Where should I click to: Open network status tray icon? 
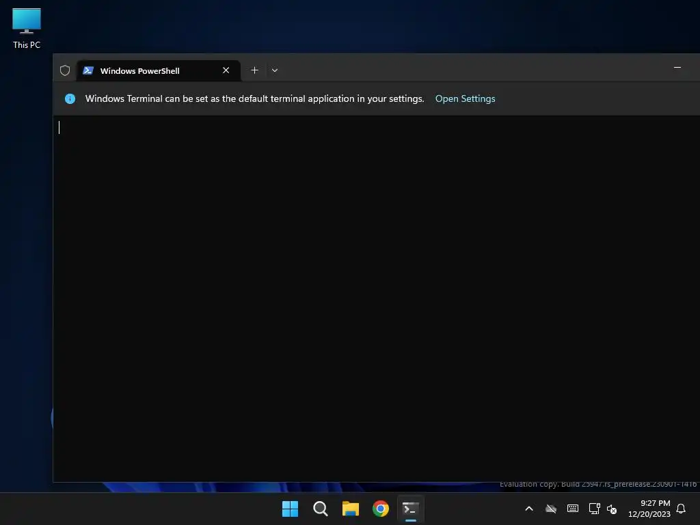(x=594, y=509)
